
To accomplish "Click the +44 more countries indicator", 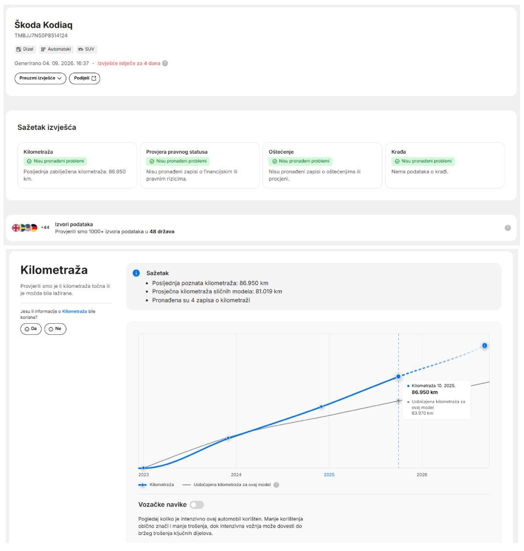I will (x=45, y=227).
